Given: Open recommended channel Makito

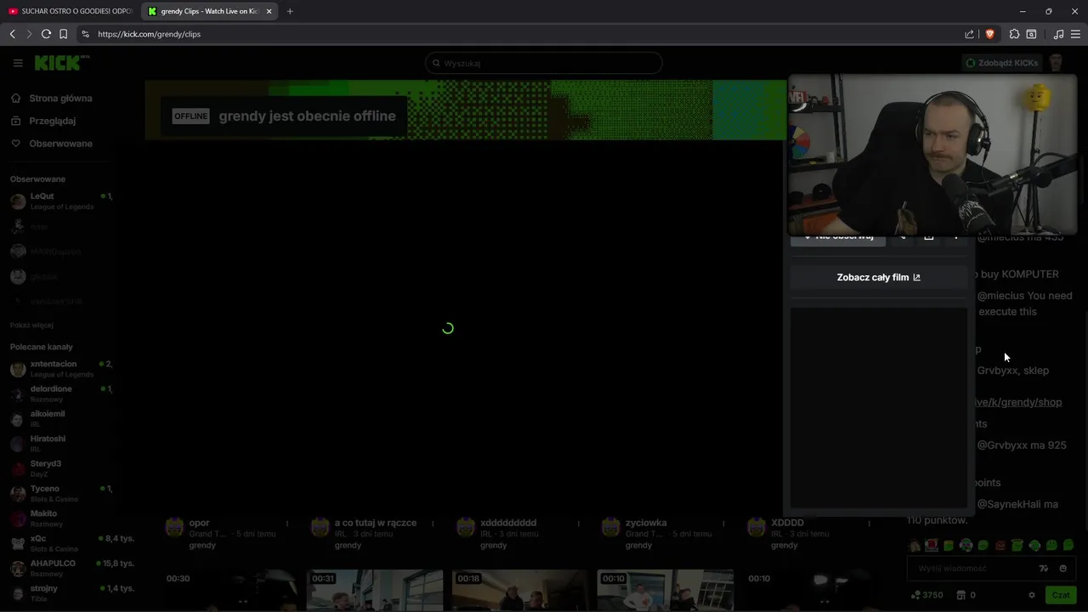Looking at the screenshot, I should 59,518.
